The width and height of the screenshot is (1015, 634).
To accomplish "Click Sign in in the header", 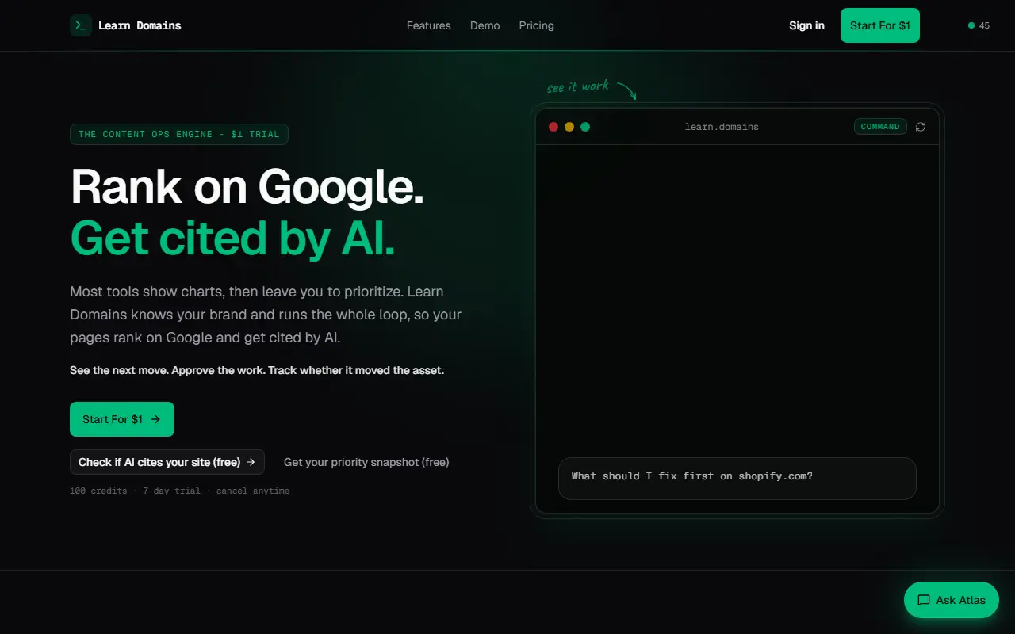I will pos(806,25).
